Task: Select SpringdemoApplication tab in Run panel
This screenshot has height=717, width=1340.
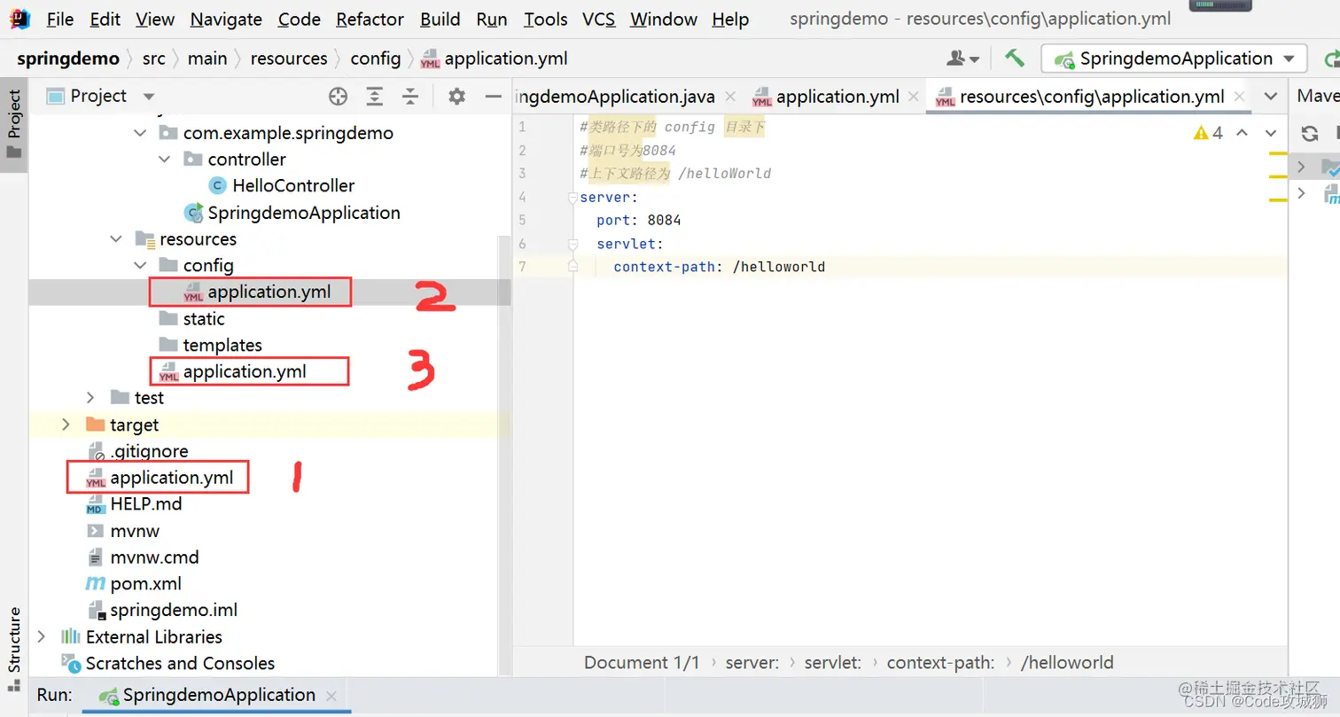Action: [219, 696]
